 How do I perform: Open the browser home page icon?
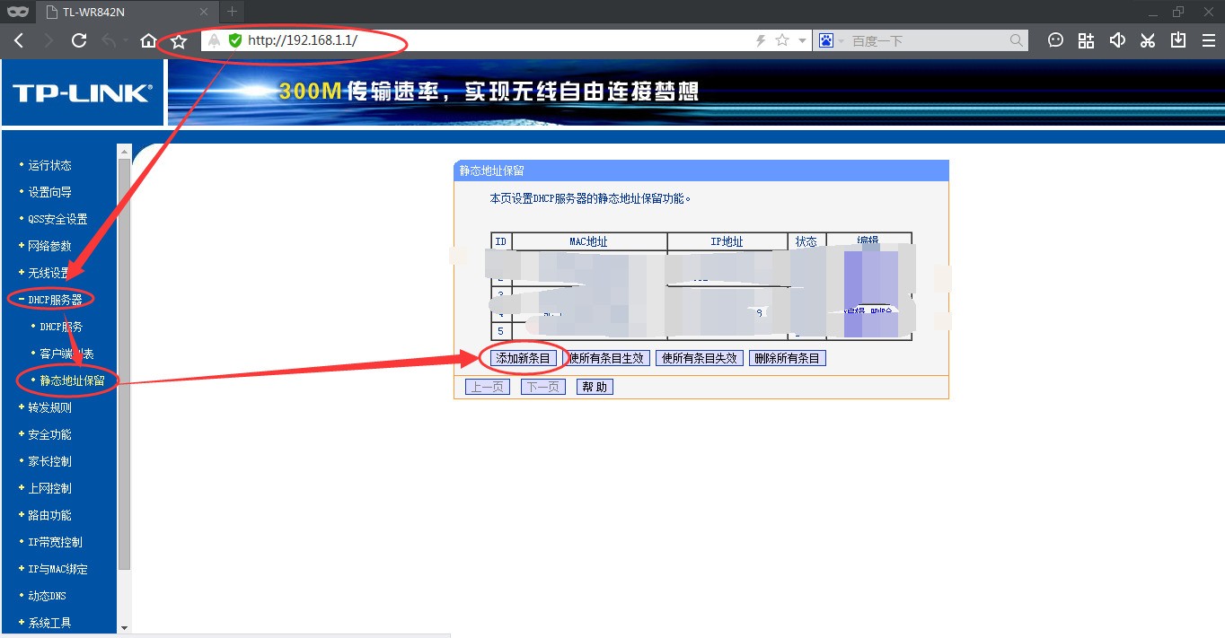point(148,40)
